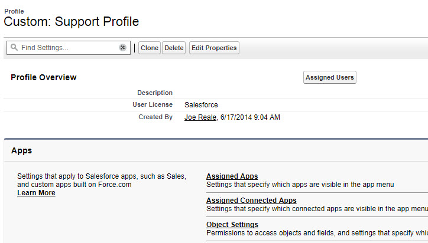Click the magnifier icon in Find Settings
Screen dimensions: 428x243
tap(14, 47)
